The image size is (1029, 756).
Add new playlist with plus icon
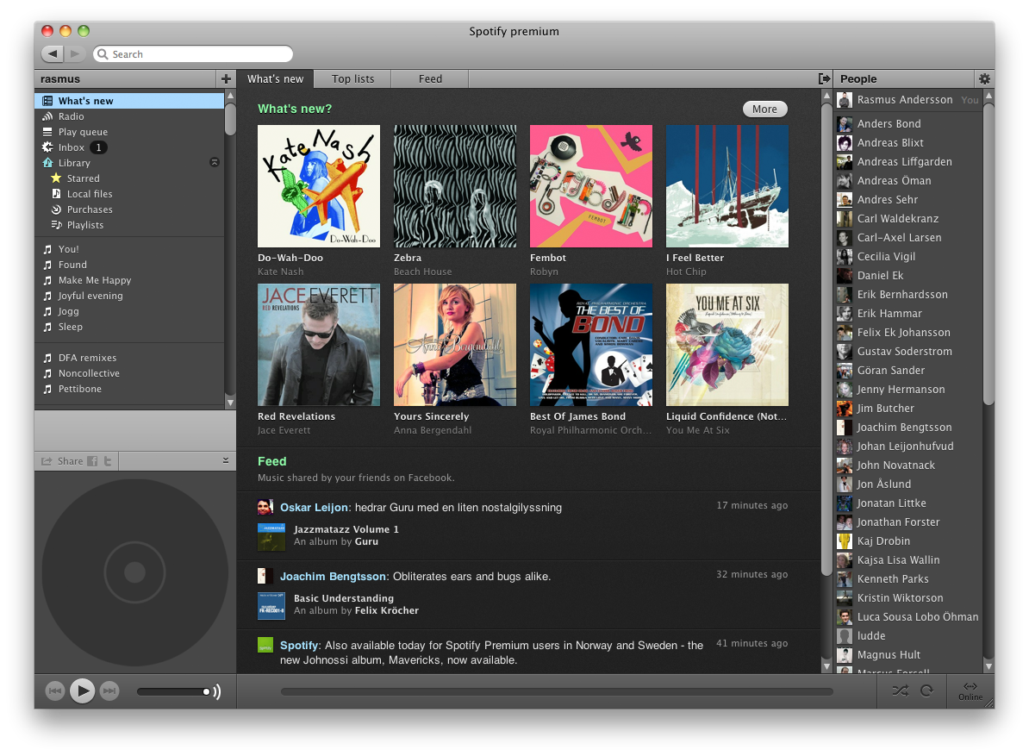pos(226,78)
